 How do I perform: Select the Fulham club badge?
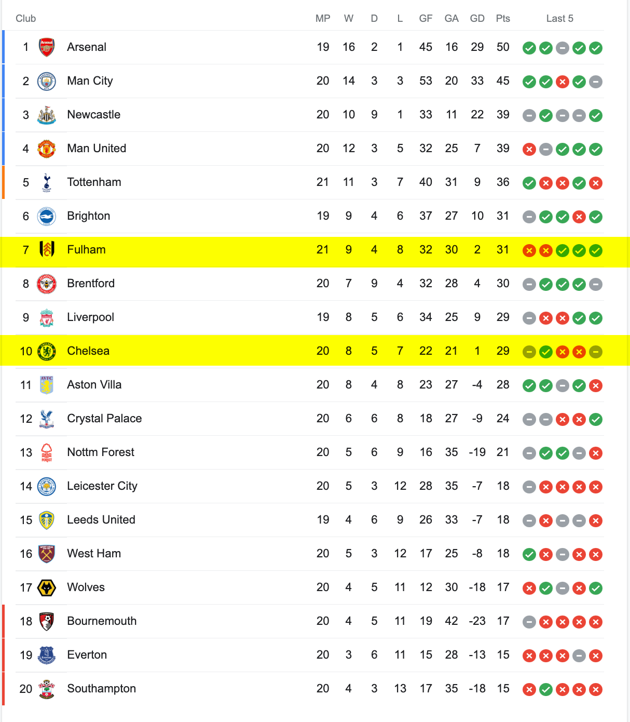point(47,250)
